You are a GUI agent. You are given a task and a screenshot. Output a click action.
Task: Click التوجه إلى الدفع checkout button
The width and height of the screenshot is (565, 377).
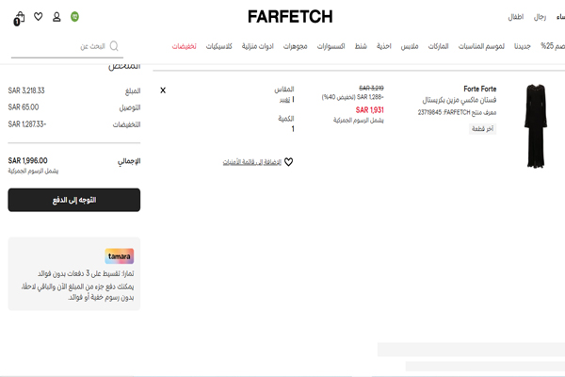[74, 200]
